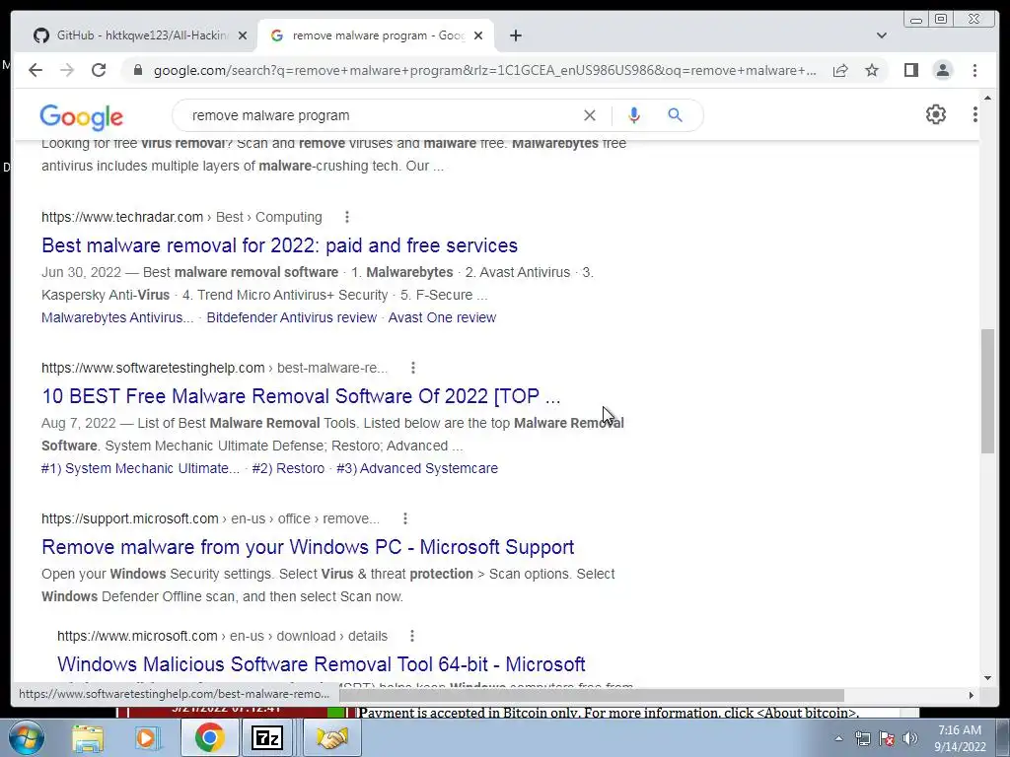This screenshot has height=757, width=1010.
Task: Open options for support.microsoft.com result
Action: [x=404, y=518]
